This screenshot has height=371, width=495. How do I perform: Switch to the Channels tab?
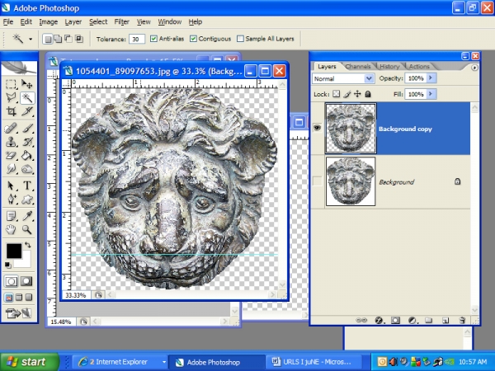pos(358,66)
